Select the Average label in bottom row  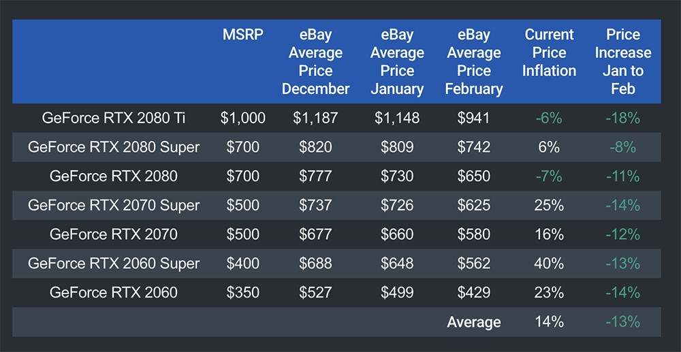(474, 322)
